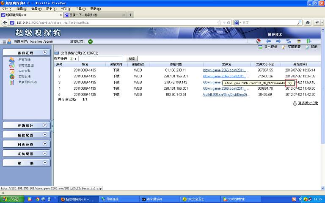This screenshot has height=203, width=325.
Task: Open 最新网络活动 in the sidebar
Action: point(28,82)
